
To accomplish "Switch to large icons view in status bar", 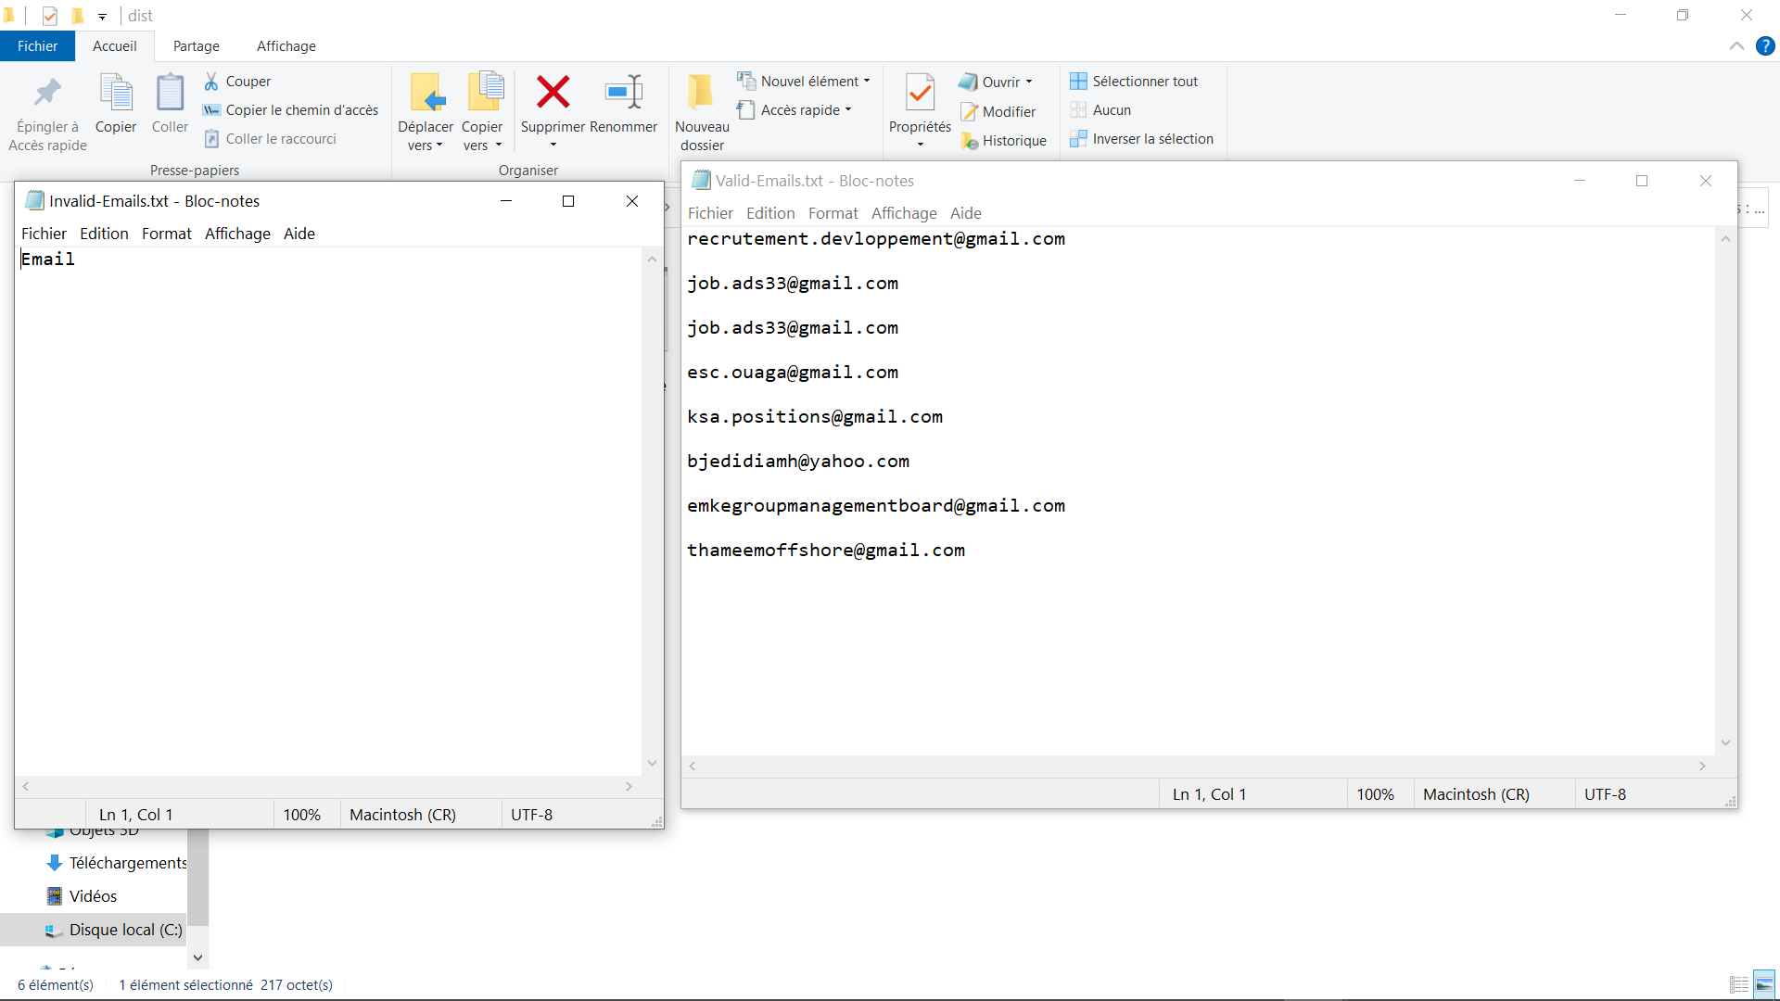I will 1764,984.
